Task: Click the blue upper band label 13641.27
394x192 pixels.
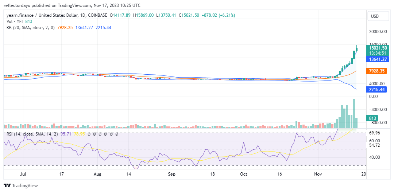Action: tap(378, 59)
